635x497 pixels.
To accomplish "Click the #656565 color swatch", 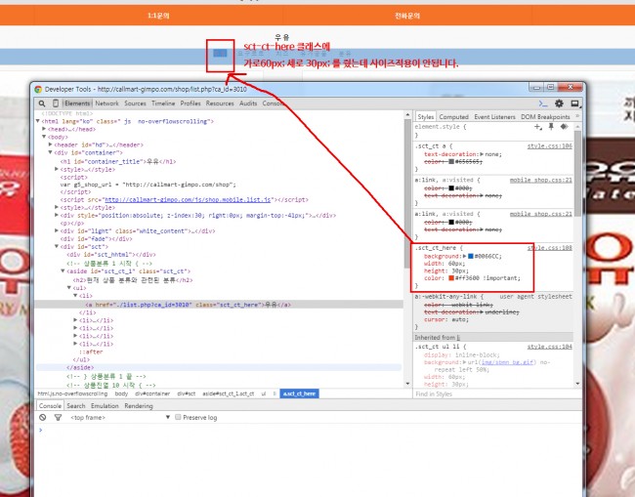I will (451, 161).
